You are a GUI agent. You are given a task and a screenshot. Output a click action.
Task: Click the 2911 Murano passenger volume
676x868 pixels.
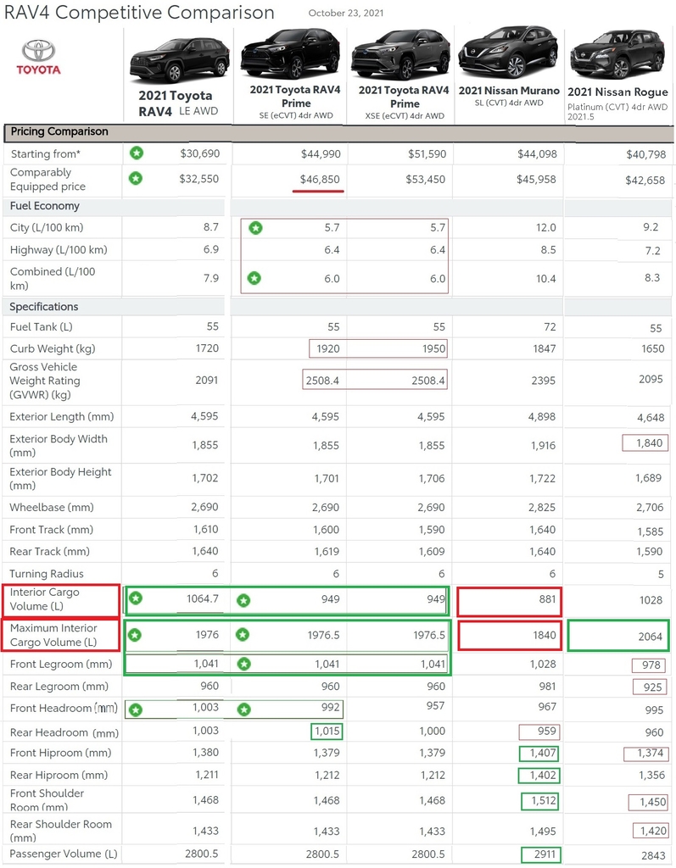(545, 854)
